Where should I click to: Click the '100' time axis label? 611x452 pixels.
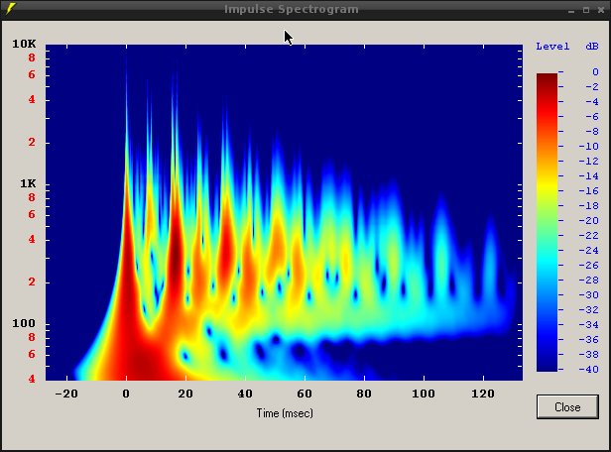[424, 394]
